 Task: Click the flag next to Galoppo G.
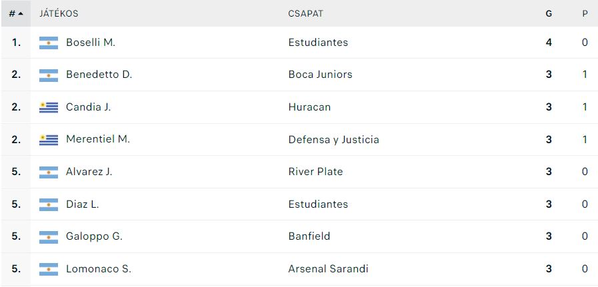(49, 236)
